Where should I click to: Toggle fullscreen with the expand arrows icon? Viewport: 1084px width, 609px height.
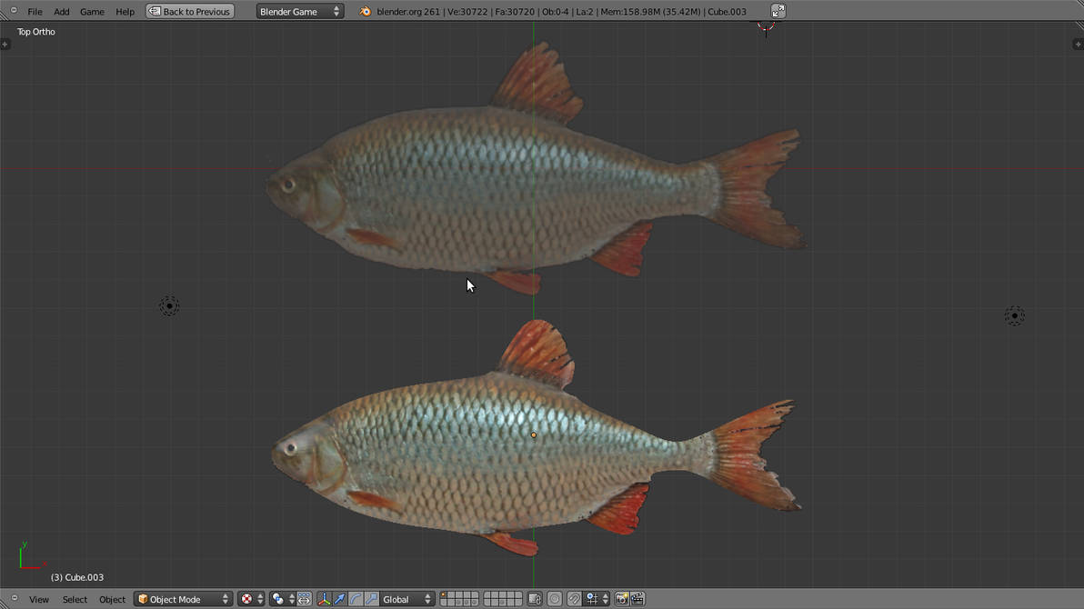(778, 11)
